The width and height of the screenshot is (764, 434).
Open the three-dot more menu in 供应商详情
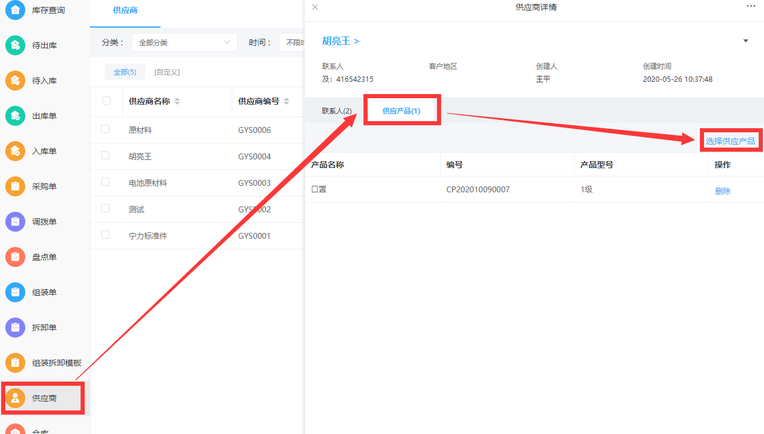[750, 5]
